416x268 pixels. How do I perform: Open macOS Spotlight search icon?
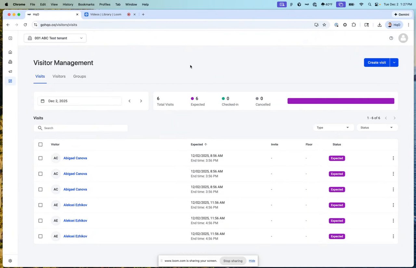pos(370,5)
